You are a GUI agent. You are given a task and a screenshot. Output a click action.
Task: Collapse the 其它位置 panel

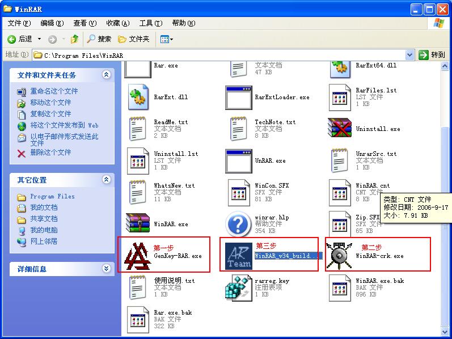tap(107, 180)
